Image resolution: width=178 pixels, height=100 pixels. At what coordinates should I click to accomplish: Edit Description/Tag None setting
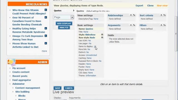tap(96, 19)
